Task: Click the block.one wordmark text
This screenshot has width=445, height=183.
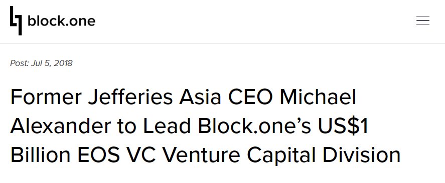Action: click(61, 20)
